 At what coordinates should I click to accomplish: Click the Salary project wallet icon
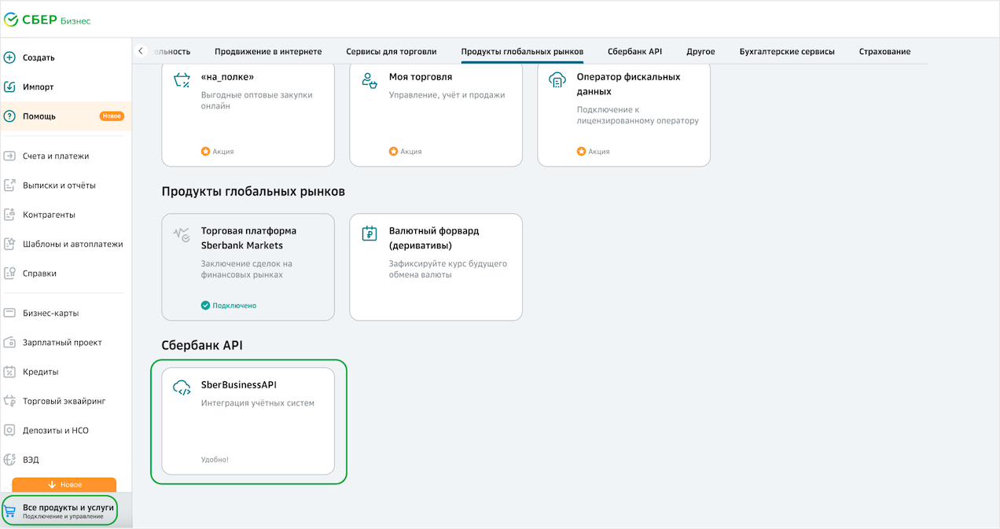(x=9, y=343)
